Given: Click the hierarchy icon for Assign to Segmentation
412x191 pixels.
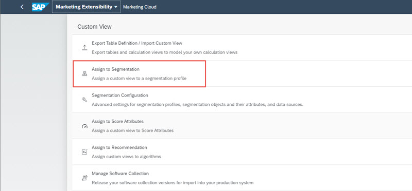Looking at the screenshot, I should pos(84,74).
